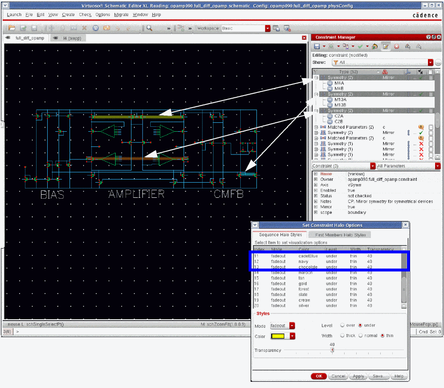Select the 'thick' Width radio button
The height and width of the screenshot is (388, 444).
pyautogui.click(x=342, y=335)
